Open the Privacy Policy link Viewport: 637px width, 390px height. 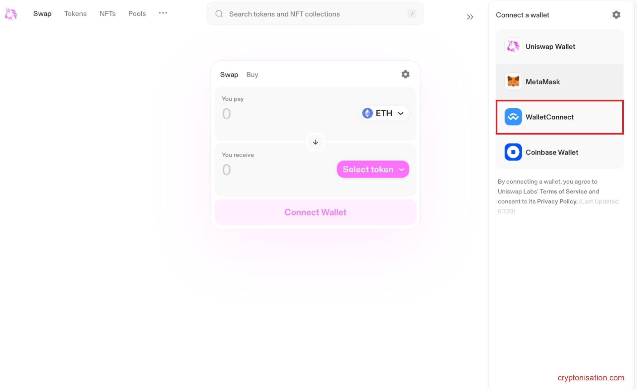pyautogui.click(x=557, y=201)
